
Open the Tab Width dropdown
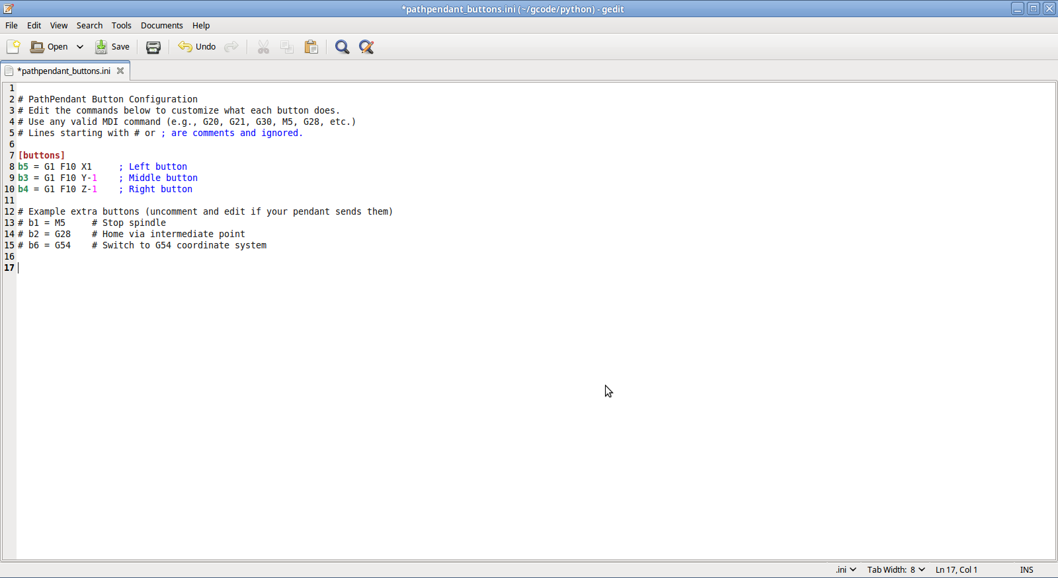coord(896,569)
